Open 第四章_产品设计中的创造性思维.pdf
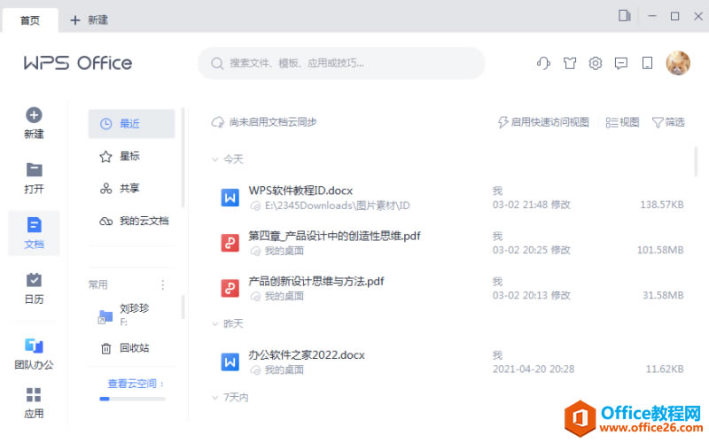 point(335,236)
